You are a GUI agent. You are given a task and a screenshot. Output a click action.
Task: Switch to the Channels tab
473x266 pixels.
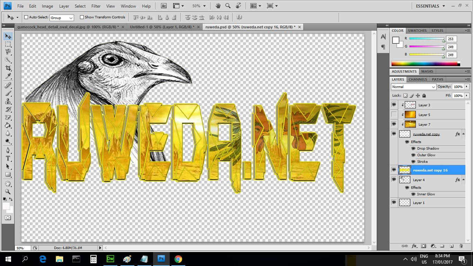[418, 79]
